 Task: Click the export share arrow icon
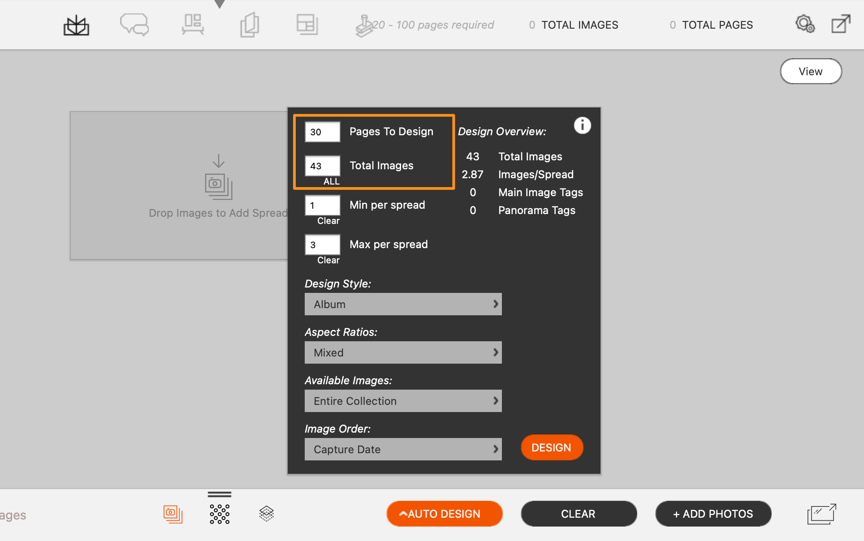pos(841,24)
